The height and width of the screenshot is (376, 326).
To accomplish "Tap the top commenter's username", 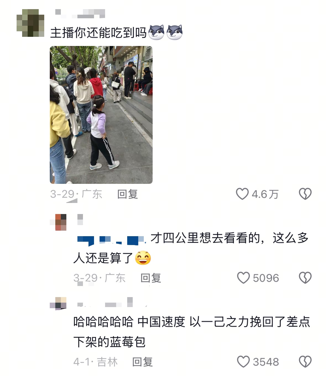I will pyautogui.click(x=80, y=14).
